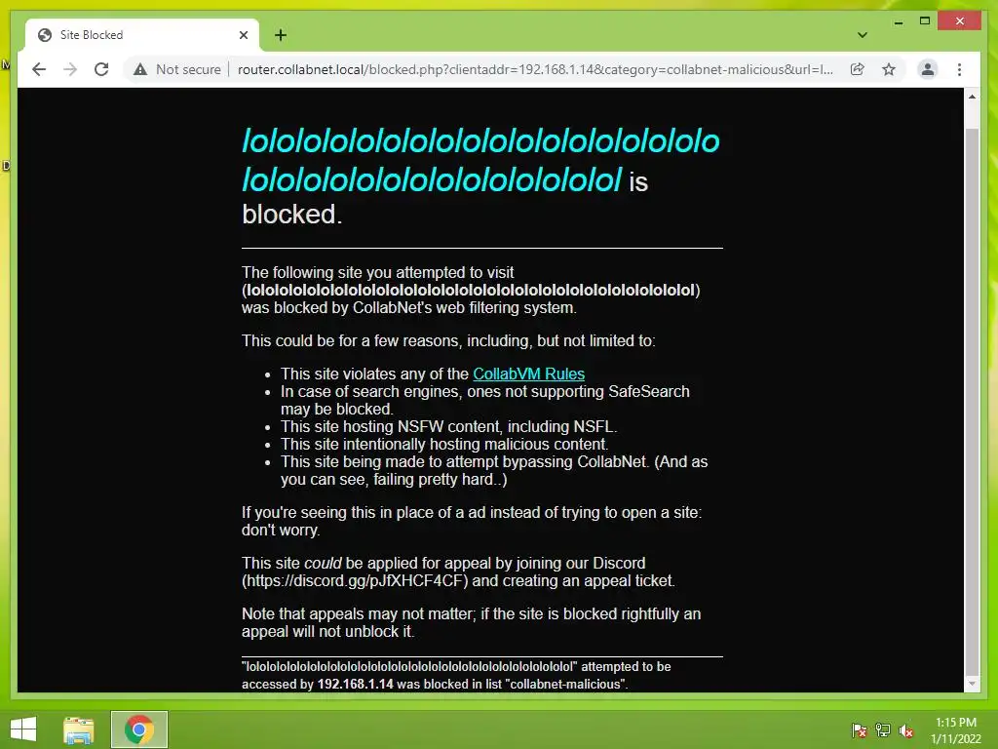Close the Chrome window
Viewport: 998px width, 749px height.
tap(960, 21)
